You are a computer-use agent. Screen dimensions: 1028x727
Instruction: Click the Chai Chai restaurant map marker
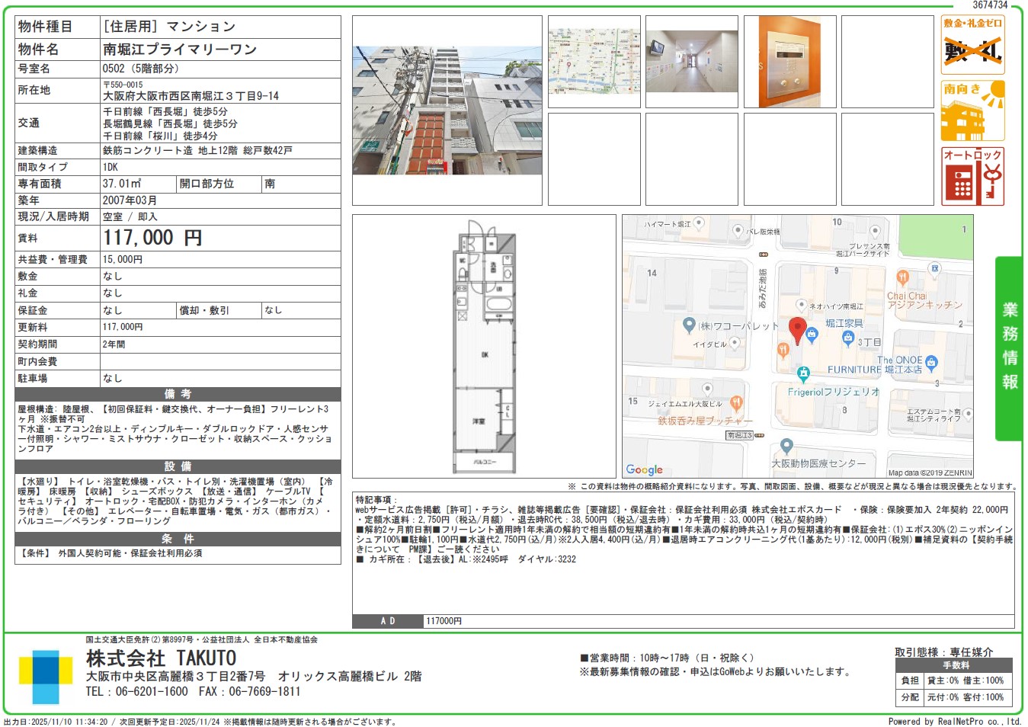point(903,277)
